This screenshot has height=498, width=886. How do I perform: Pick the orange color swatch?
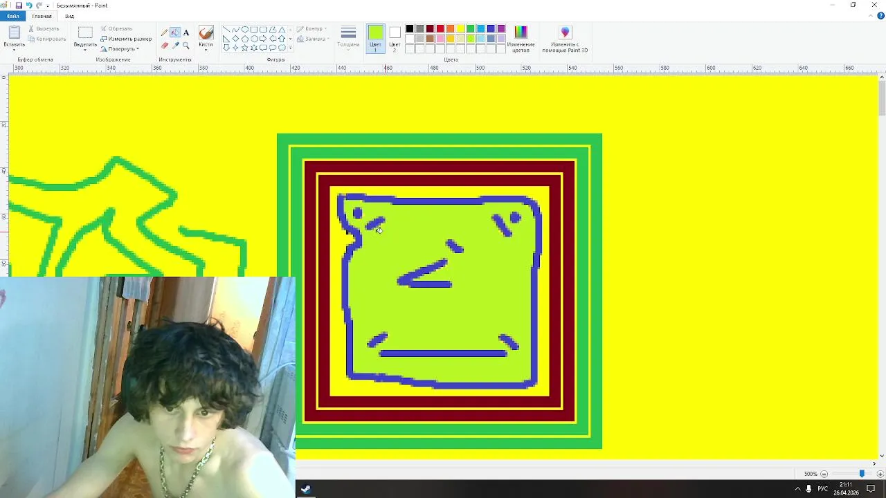[x=450, y=29]
